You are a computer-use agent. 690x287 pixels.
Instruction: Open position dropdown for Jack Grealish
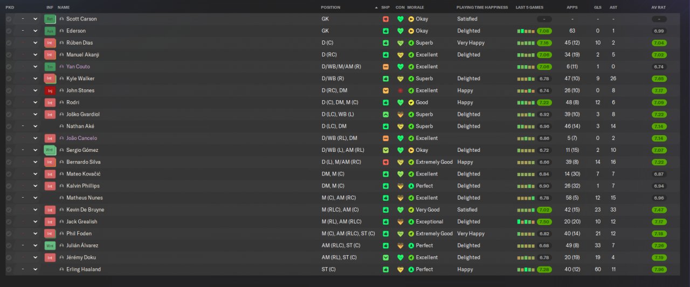[x=36, y=222]
